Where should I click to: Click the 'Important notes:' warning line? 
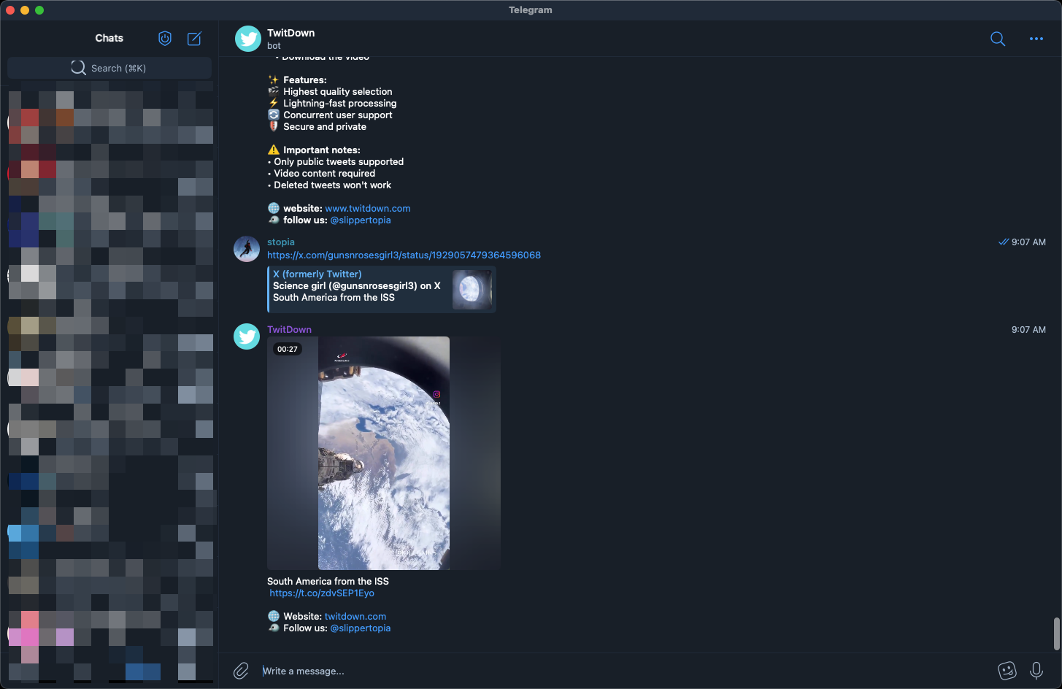coord(314,150)
